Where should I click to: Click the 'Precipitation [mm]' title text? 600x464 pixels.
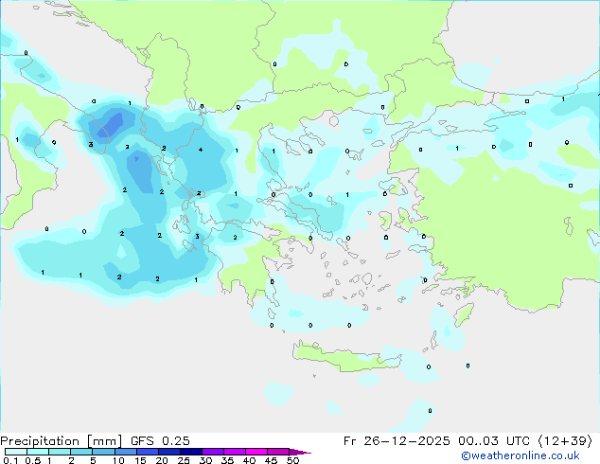pos(62,441)
